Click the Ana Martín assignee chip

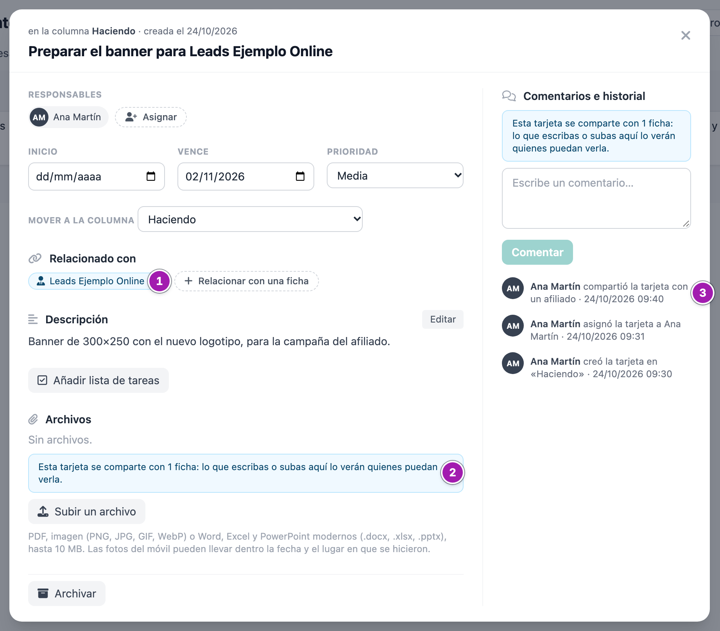click(x=68, y=117)
